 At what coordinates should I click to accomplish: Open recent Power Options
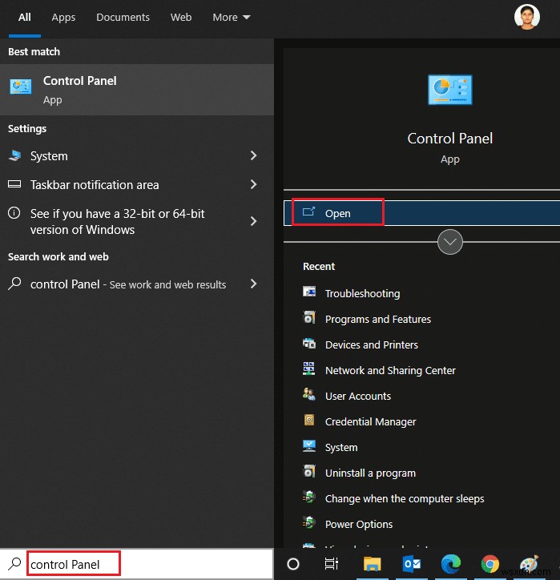tap(359, 524)
